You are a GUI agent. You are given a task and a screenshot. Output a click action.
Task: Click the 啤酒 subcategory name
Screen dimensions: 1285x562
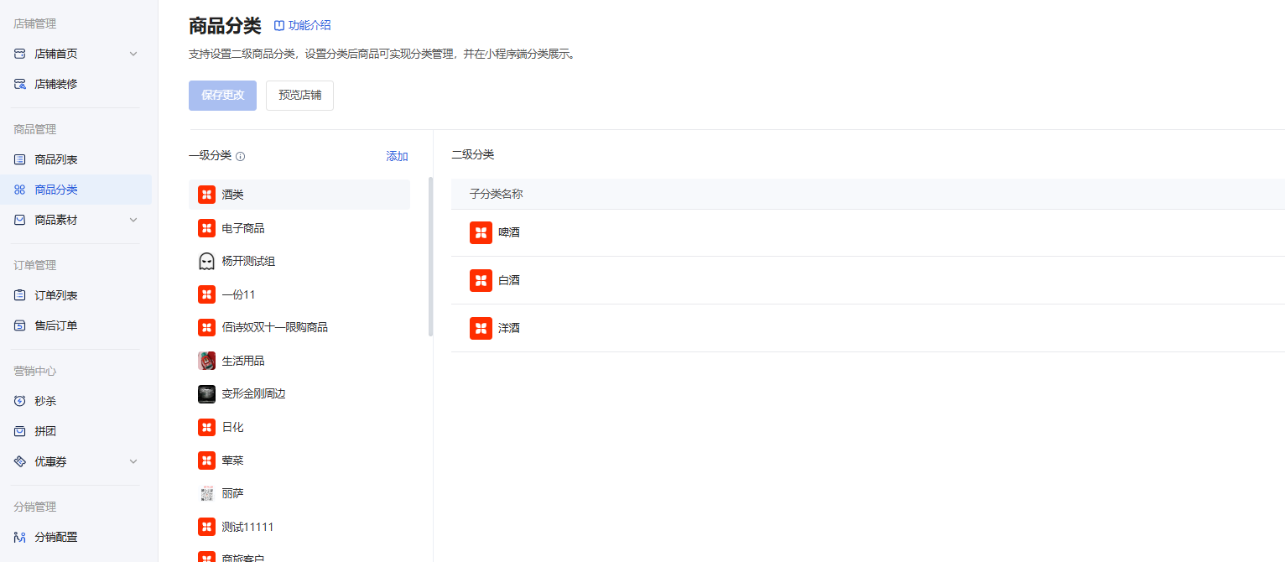click(509, 232)
